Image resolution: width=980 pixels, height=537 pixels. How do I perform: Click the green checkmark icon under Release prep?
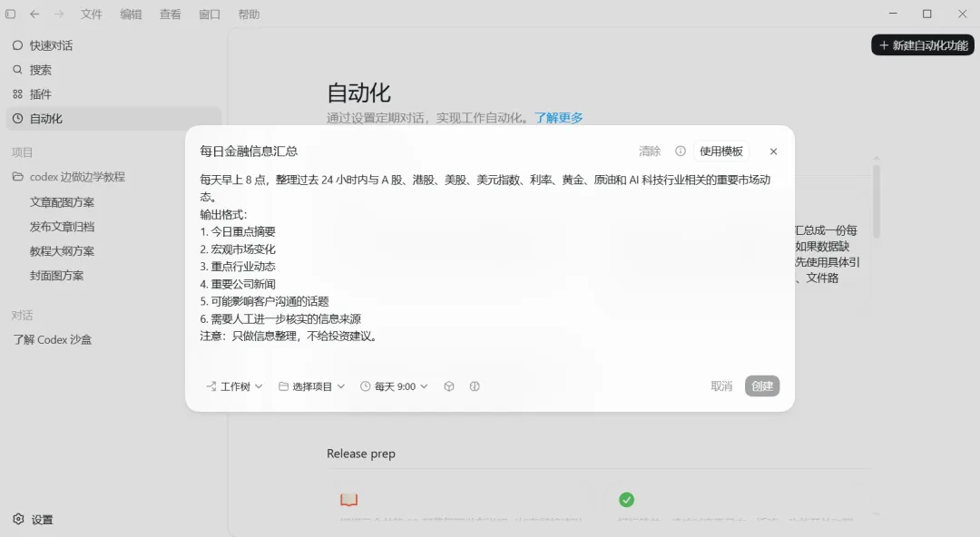pyautogui.click(x=626, y=500)
